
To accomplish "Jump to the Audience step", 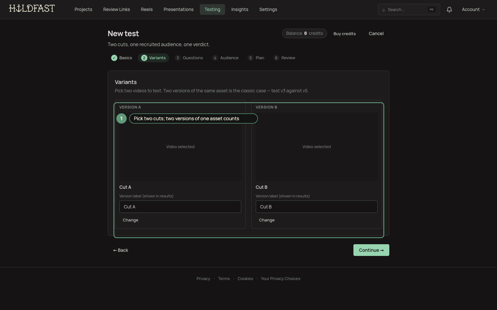I will pos(225,58).
